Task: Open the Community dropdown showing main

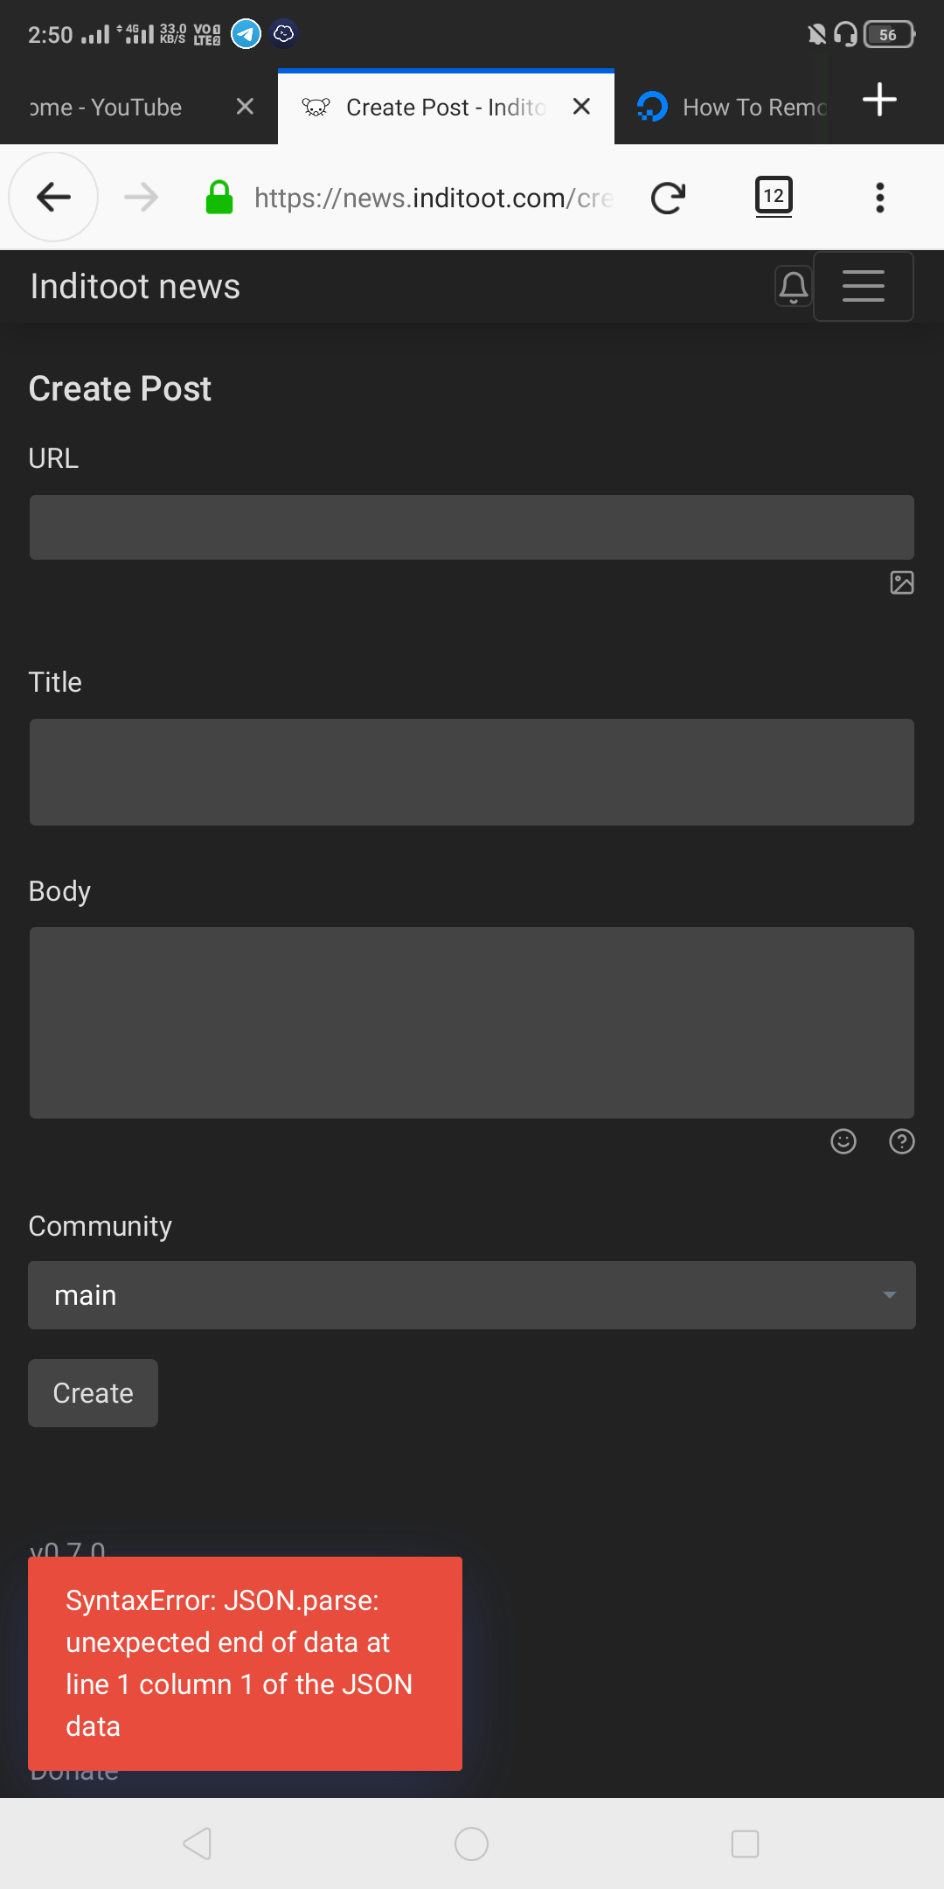Action: [472, 1295]
